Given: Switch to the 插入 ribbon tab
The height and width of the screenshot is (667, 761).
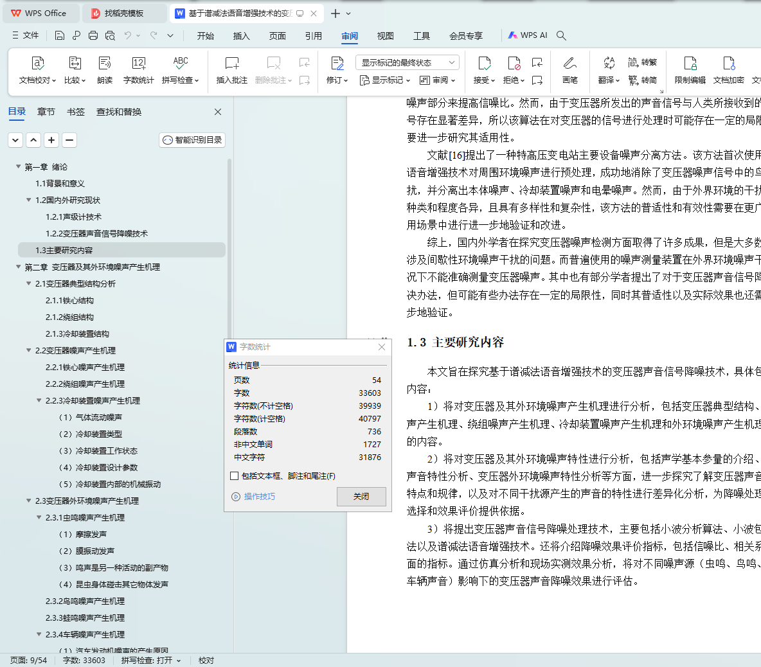Looking at the screenshot, I should coord(241,36).
